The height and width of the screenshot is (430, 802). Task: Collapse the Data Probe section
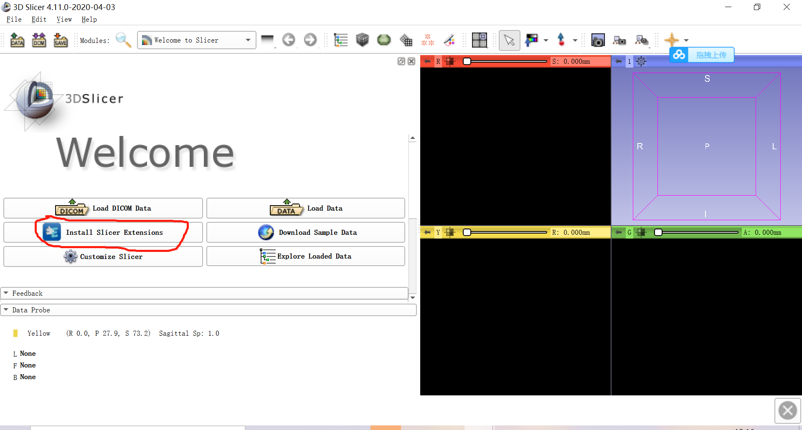click(x=208, y=310)
